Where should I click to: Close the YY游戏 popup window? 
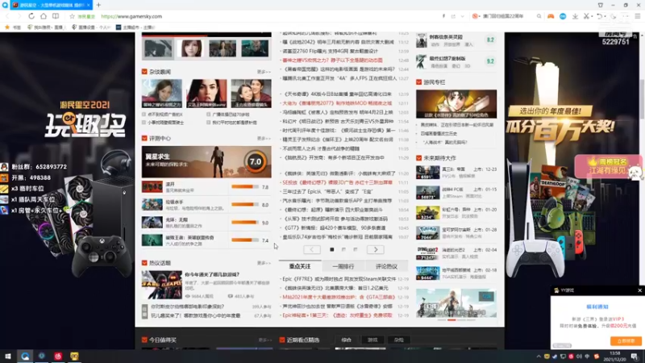(x=639, y=290)
